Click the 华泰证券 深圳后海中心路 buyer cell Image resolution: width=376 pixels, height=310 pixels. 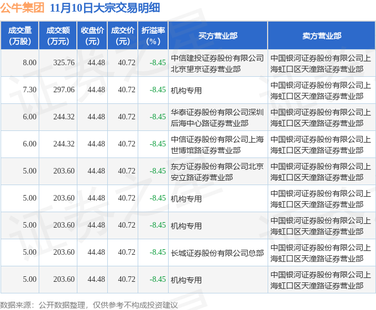[217, 117]
